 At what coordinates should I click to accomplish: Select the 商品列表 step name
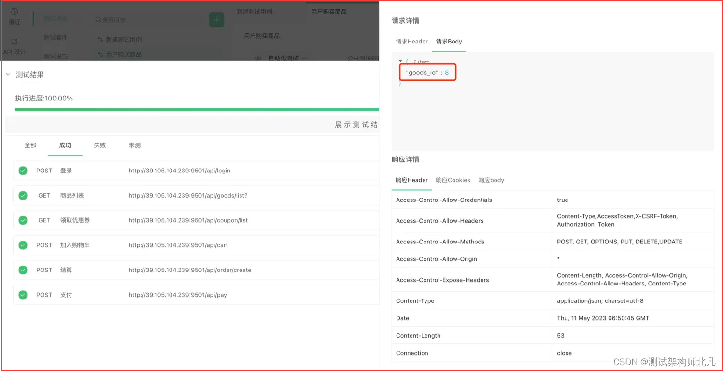click(x=72, y=196)
